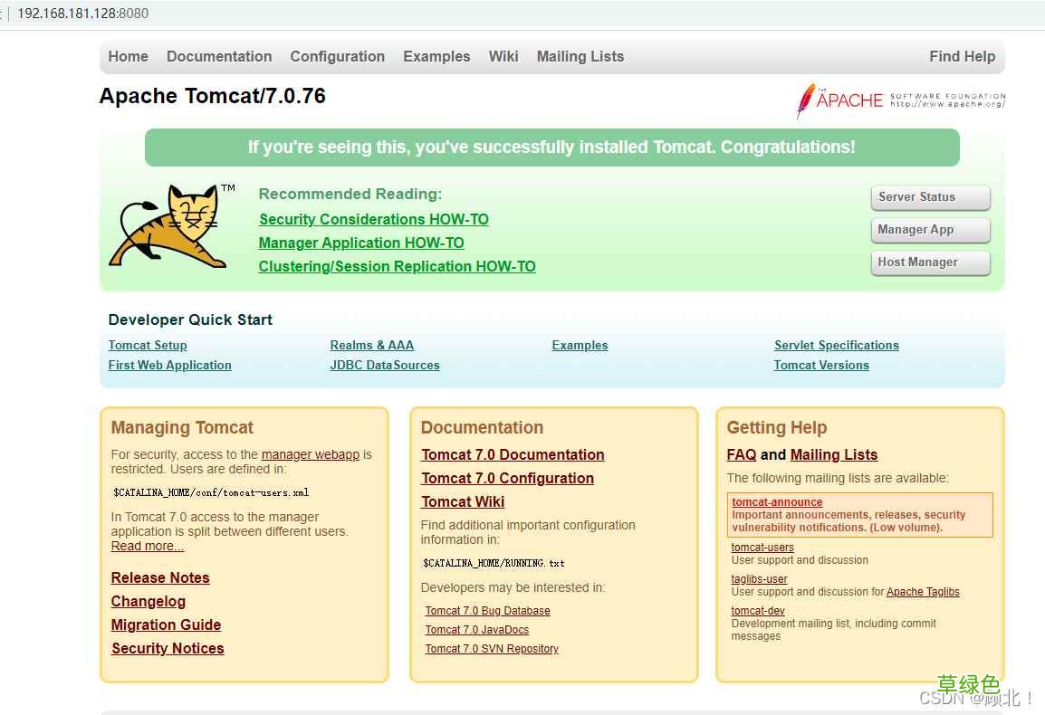1045x715 pixels.
Task: Open the Tomcat Versions link
Action: pos(821,365)
